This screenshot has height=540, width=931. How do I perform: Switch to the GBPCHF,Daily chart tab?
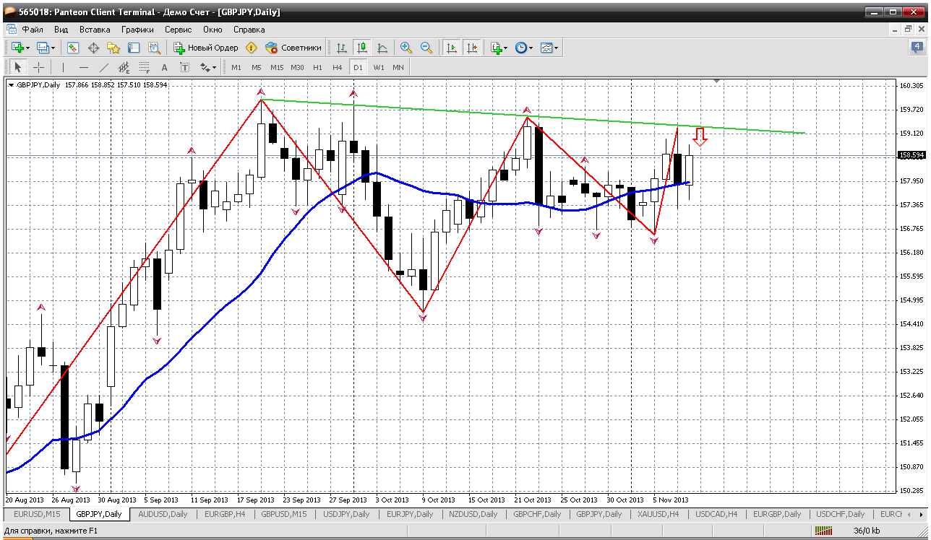click(x=537, y=514)
